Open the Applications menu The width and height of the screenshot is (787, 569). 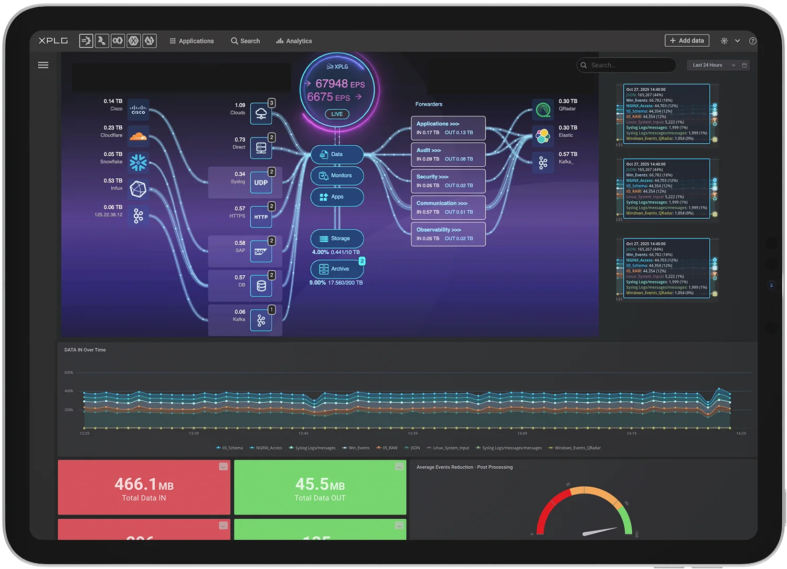click(x=192, y=41)
